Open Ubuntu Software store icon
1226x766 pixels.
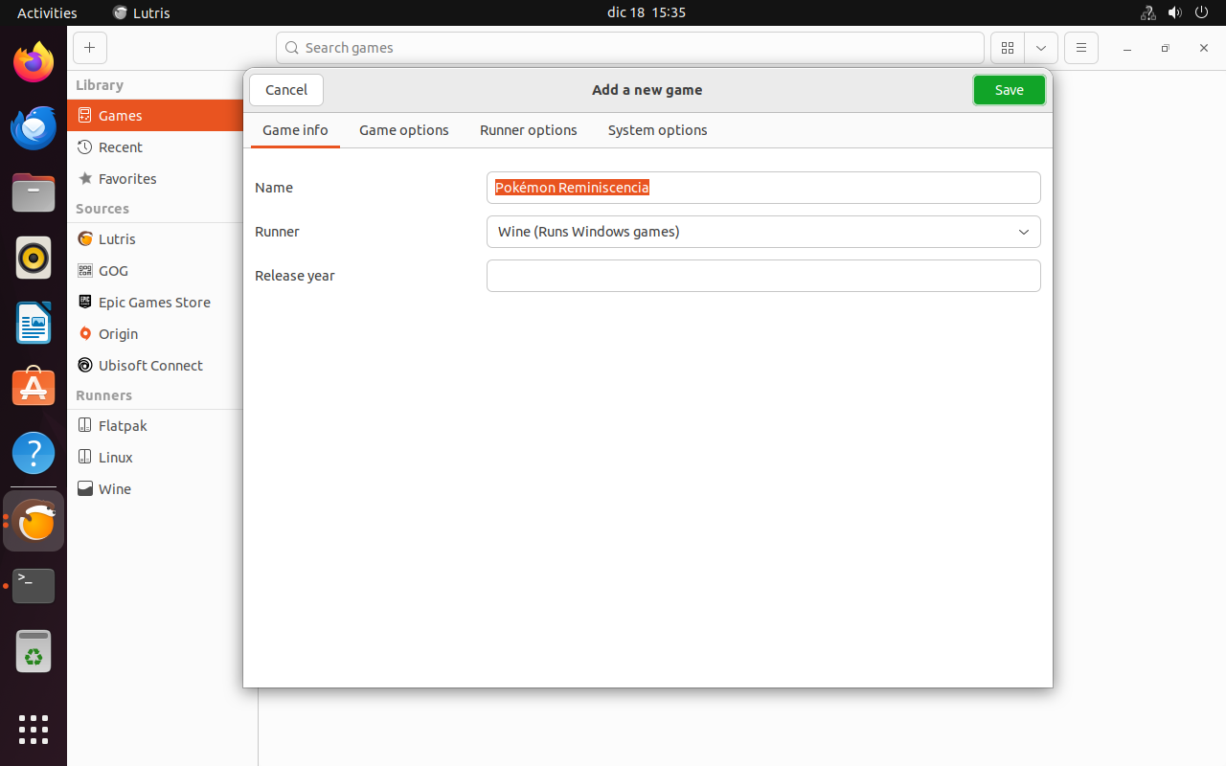[34, 388]
